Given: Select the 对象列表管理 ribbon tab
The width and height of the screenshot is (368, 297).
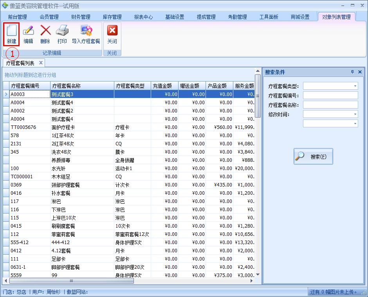Looking at the screenshot, I should point(336,17).
